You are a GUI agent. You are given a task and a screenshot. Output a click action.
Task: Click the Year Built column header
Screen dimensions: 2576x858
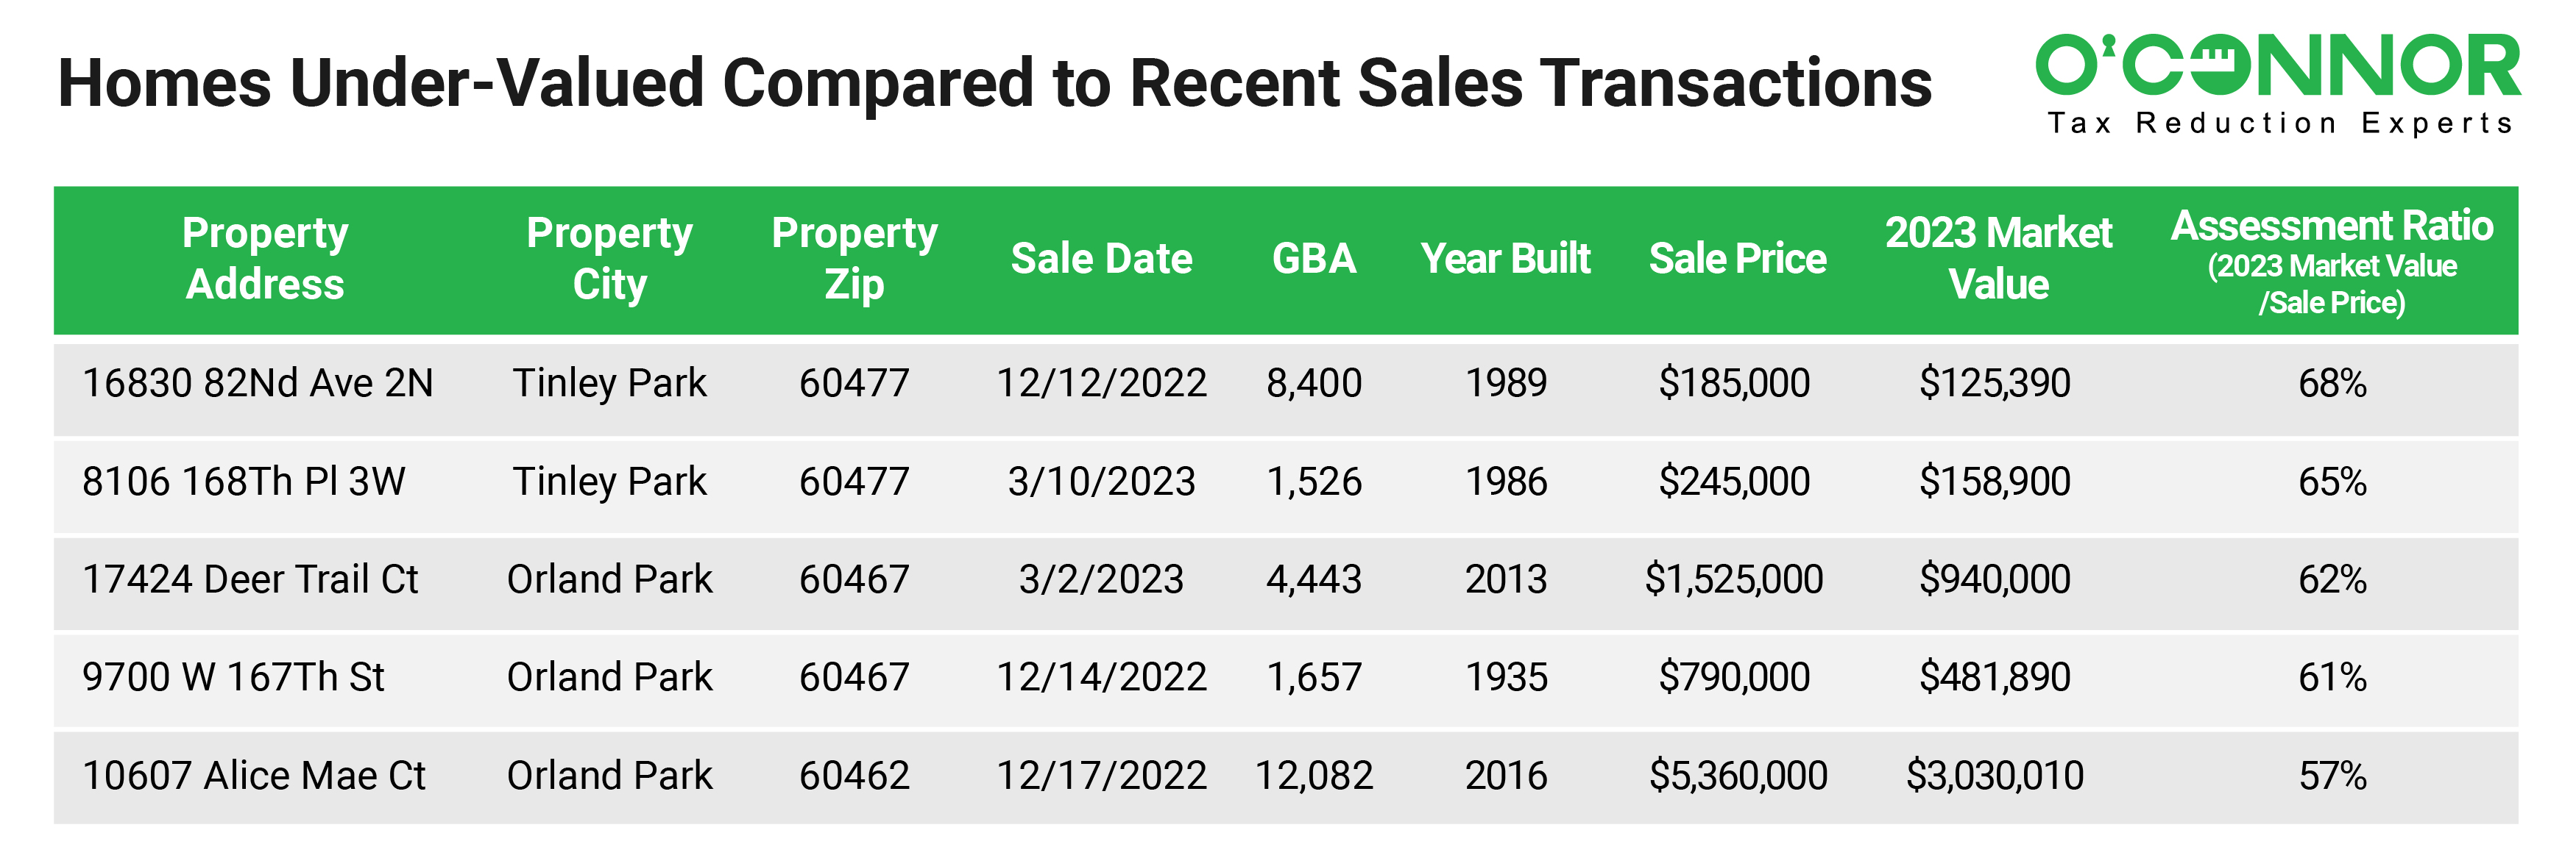(1505, 259)
